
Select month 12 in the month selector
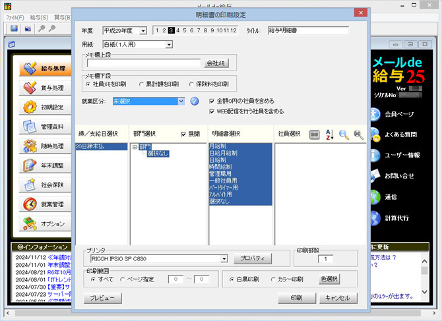[x=234, y=30]
